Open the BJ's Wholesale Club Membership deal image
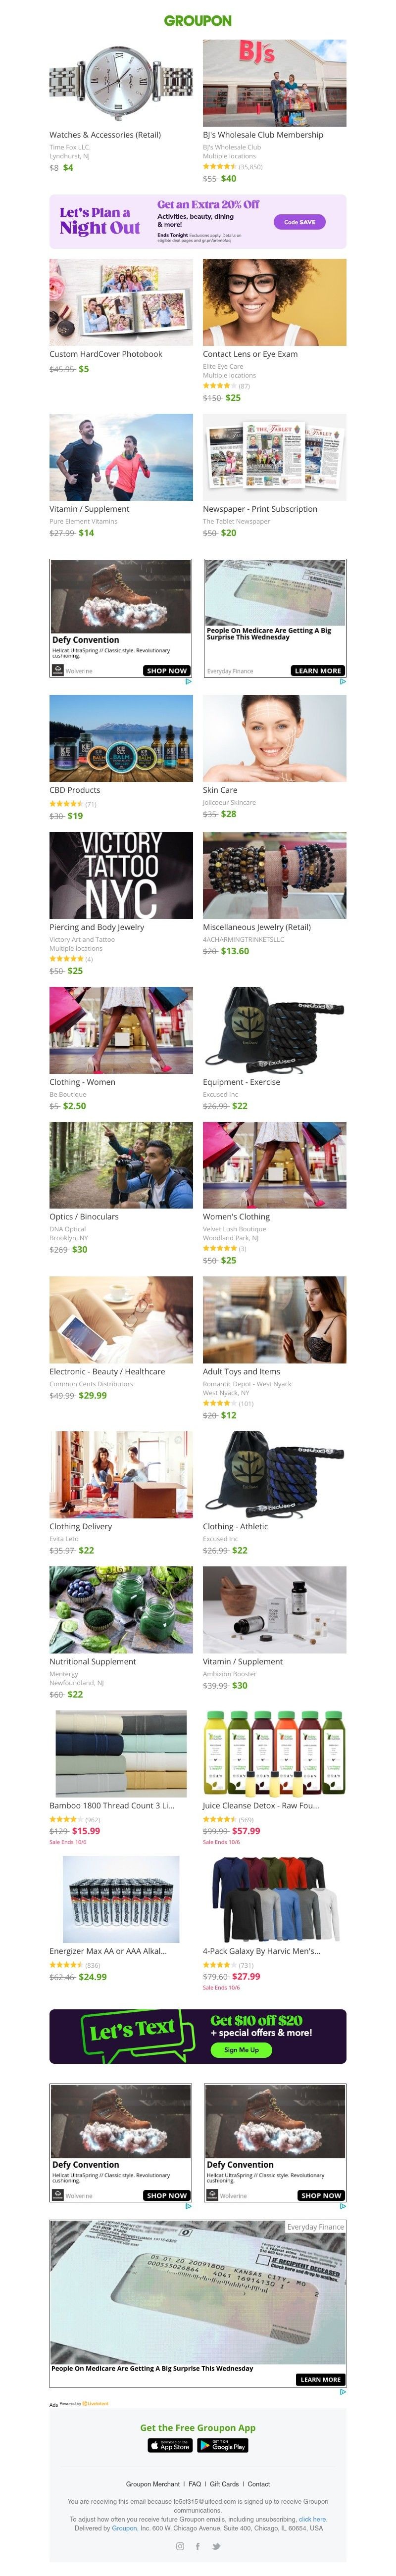The height and width of the screenshot is (2576, 396). (274, 83)
